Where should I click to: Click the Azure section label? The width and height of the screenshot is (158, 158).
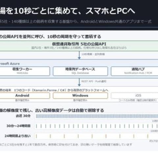point(10,64)
